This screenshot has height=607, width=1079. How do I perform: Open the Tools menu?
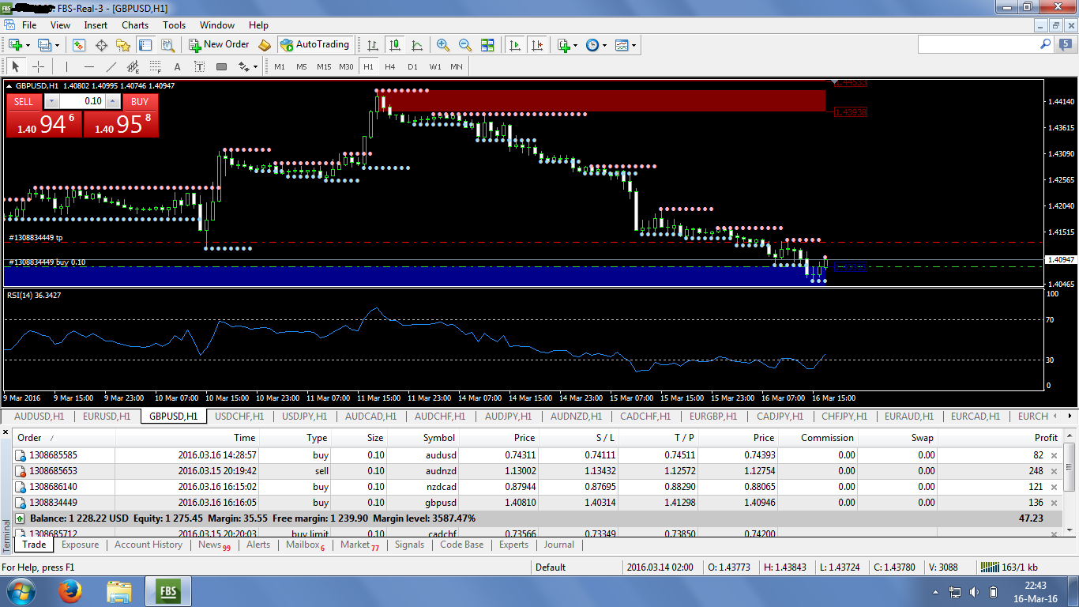tap(174, 25)
